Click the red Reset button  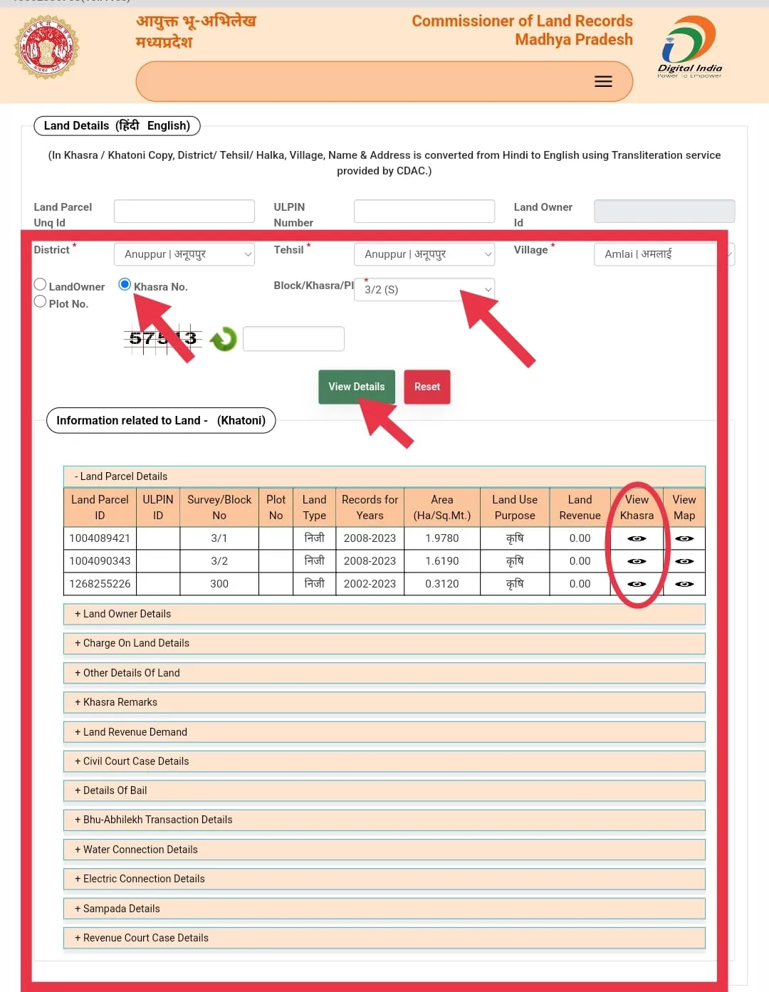(427, 387)
